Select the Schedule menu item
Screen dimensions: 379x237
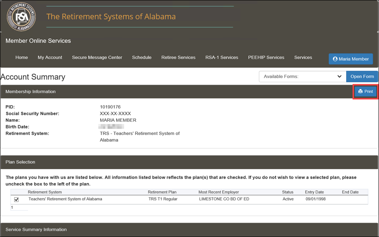tap(142, 58)
